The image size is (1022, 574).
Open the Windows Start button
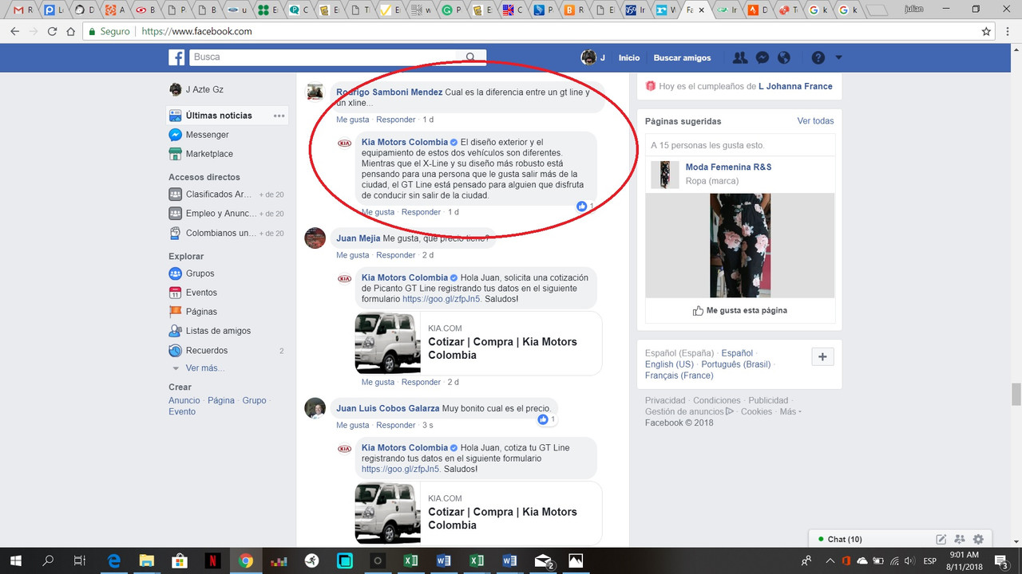[15, 560]
